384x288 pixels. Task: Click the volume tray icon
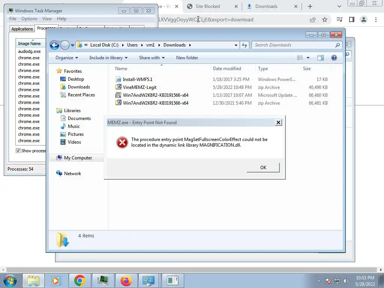[x=346, y=280]
